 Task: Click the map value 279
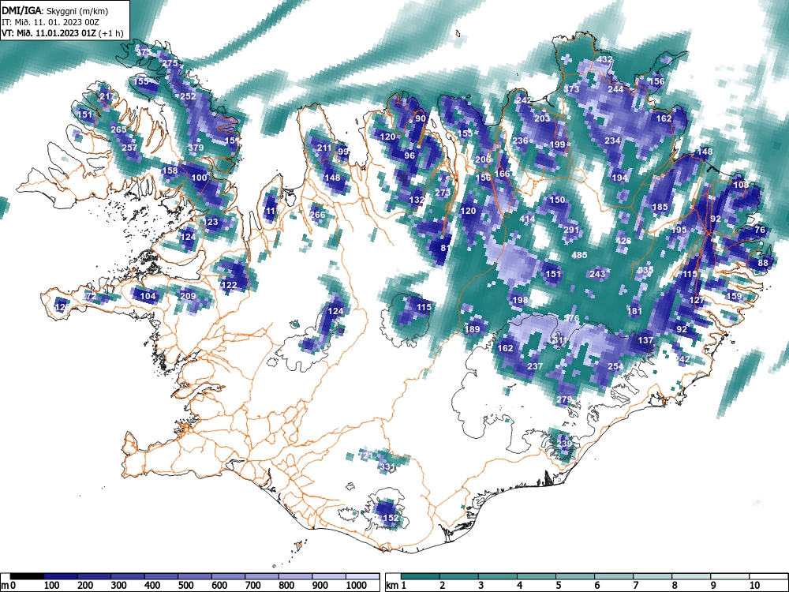(564, 399)
